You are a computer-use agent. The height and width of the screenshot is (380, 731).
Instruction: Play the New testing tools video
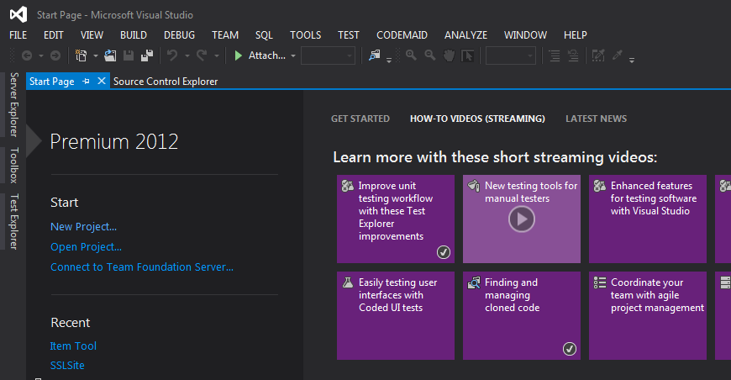[x=522, y=219]
